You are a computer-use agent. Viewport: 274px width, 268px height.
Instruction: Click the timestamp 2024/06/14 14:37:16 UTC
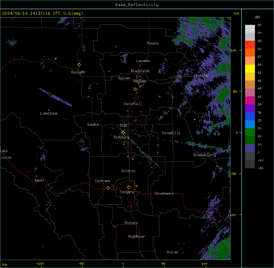point(31,13)
